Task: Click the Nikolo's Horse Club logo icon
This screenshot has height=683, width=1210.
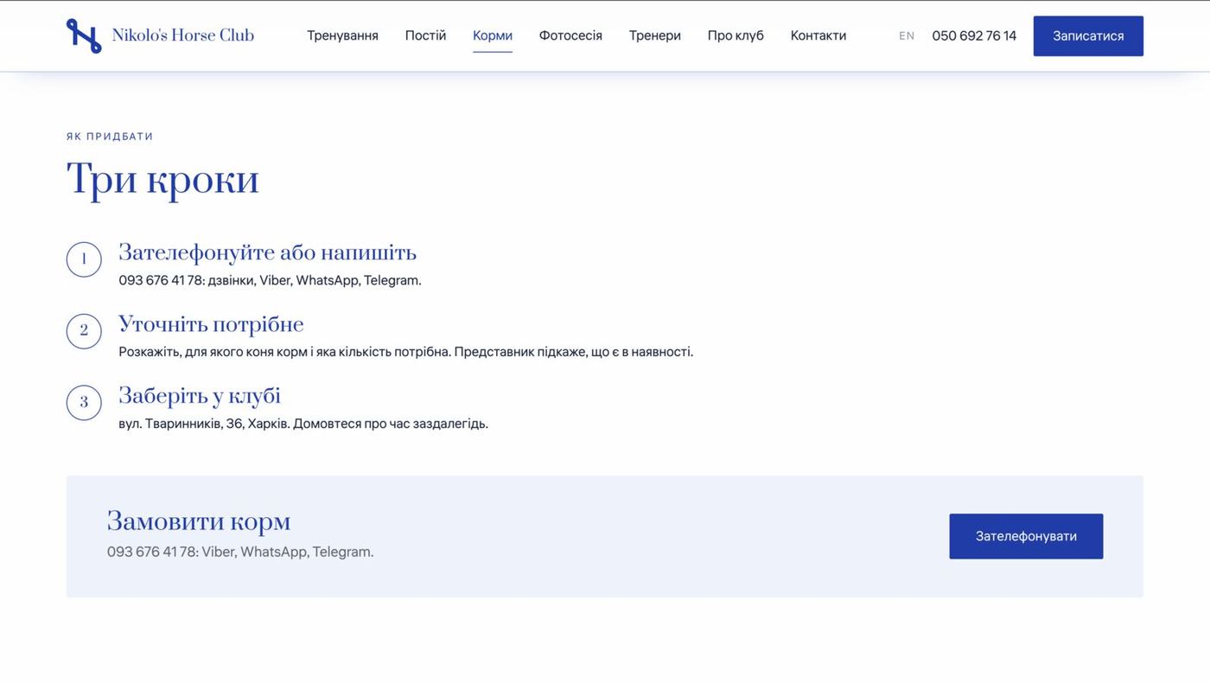Action: [84, 35]
